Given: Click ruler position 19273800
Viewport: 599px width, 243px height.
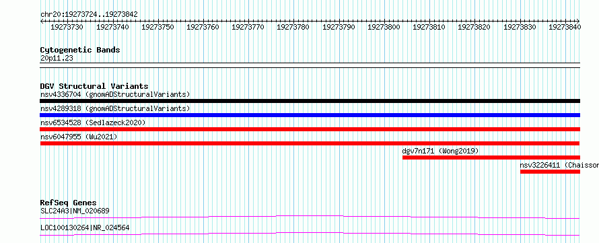Looking at the screenshot, I should point(384,27).
